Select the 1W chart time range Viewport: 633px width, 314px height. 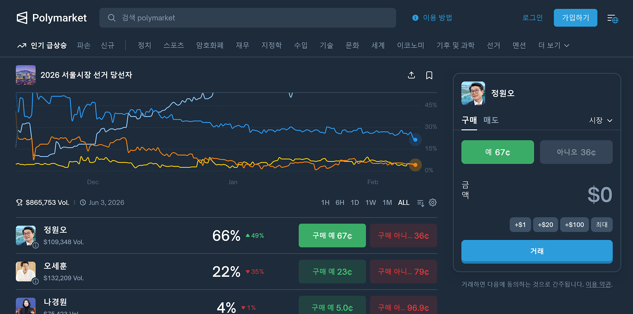371,202
